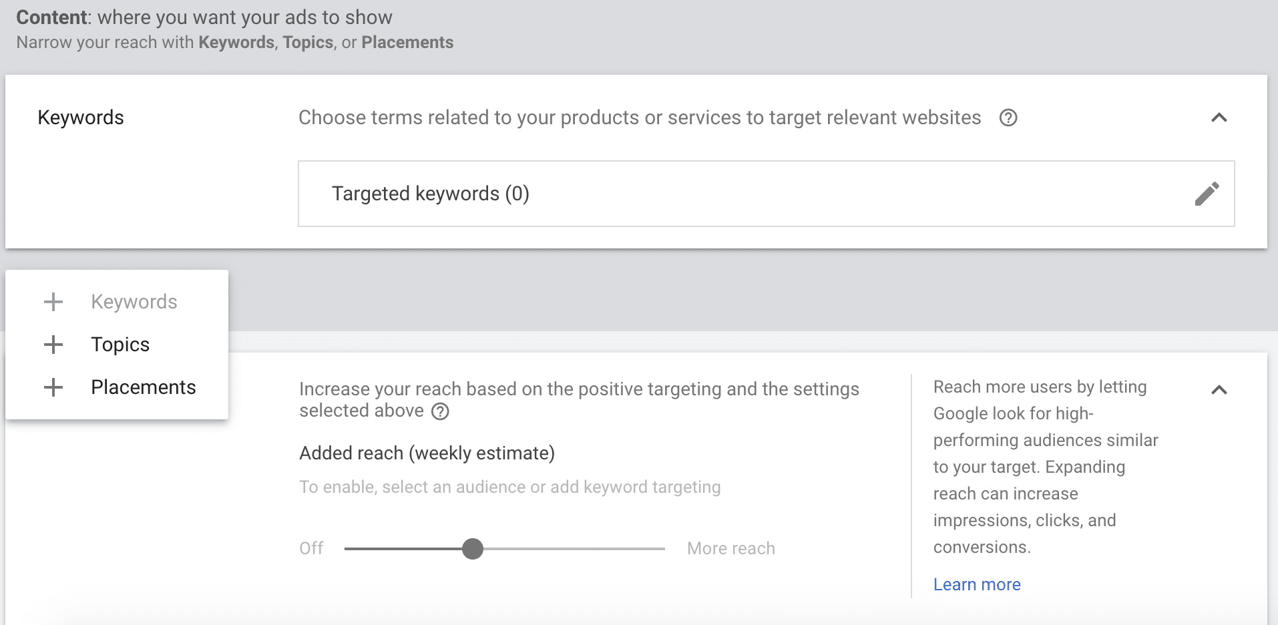The width and height of the screenshot is (1278, 625).
Task: Click Off to disable added reach
Action: (x=310, y=548)
